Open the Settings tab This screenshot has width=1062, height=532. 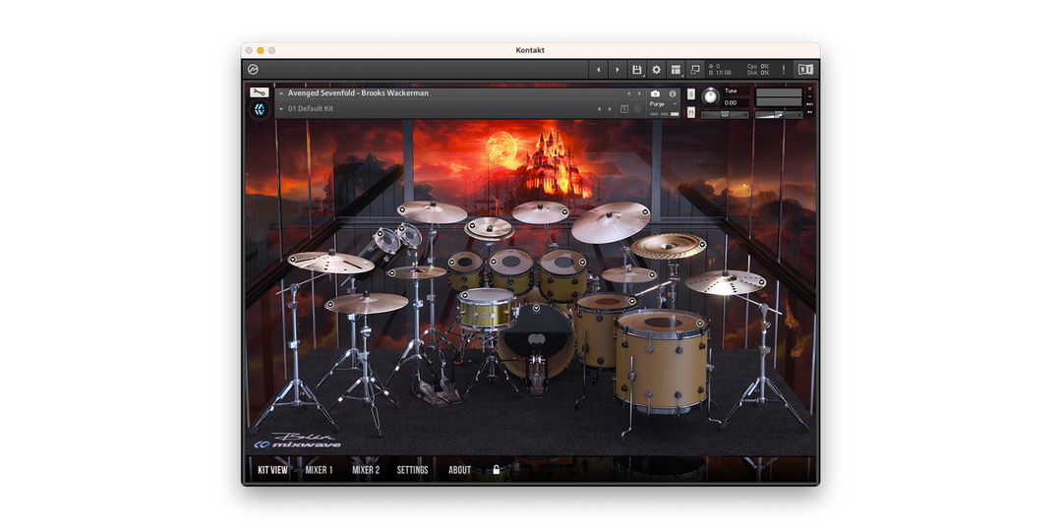(x=412, y=470)
